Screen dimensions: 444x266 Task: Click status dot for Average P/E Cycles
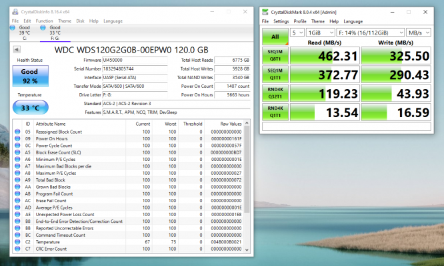17,207
